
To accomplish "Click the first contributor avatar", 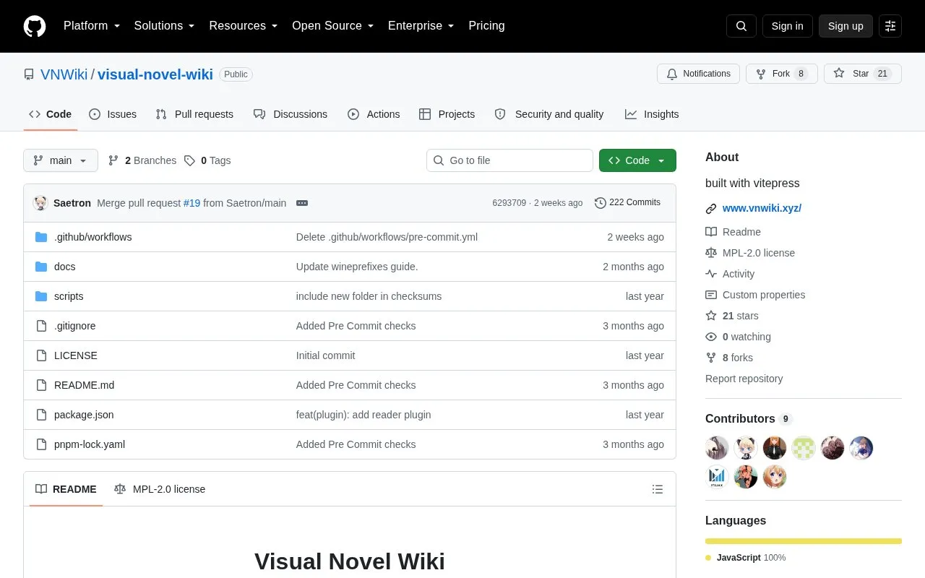I will [717, 448].
